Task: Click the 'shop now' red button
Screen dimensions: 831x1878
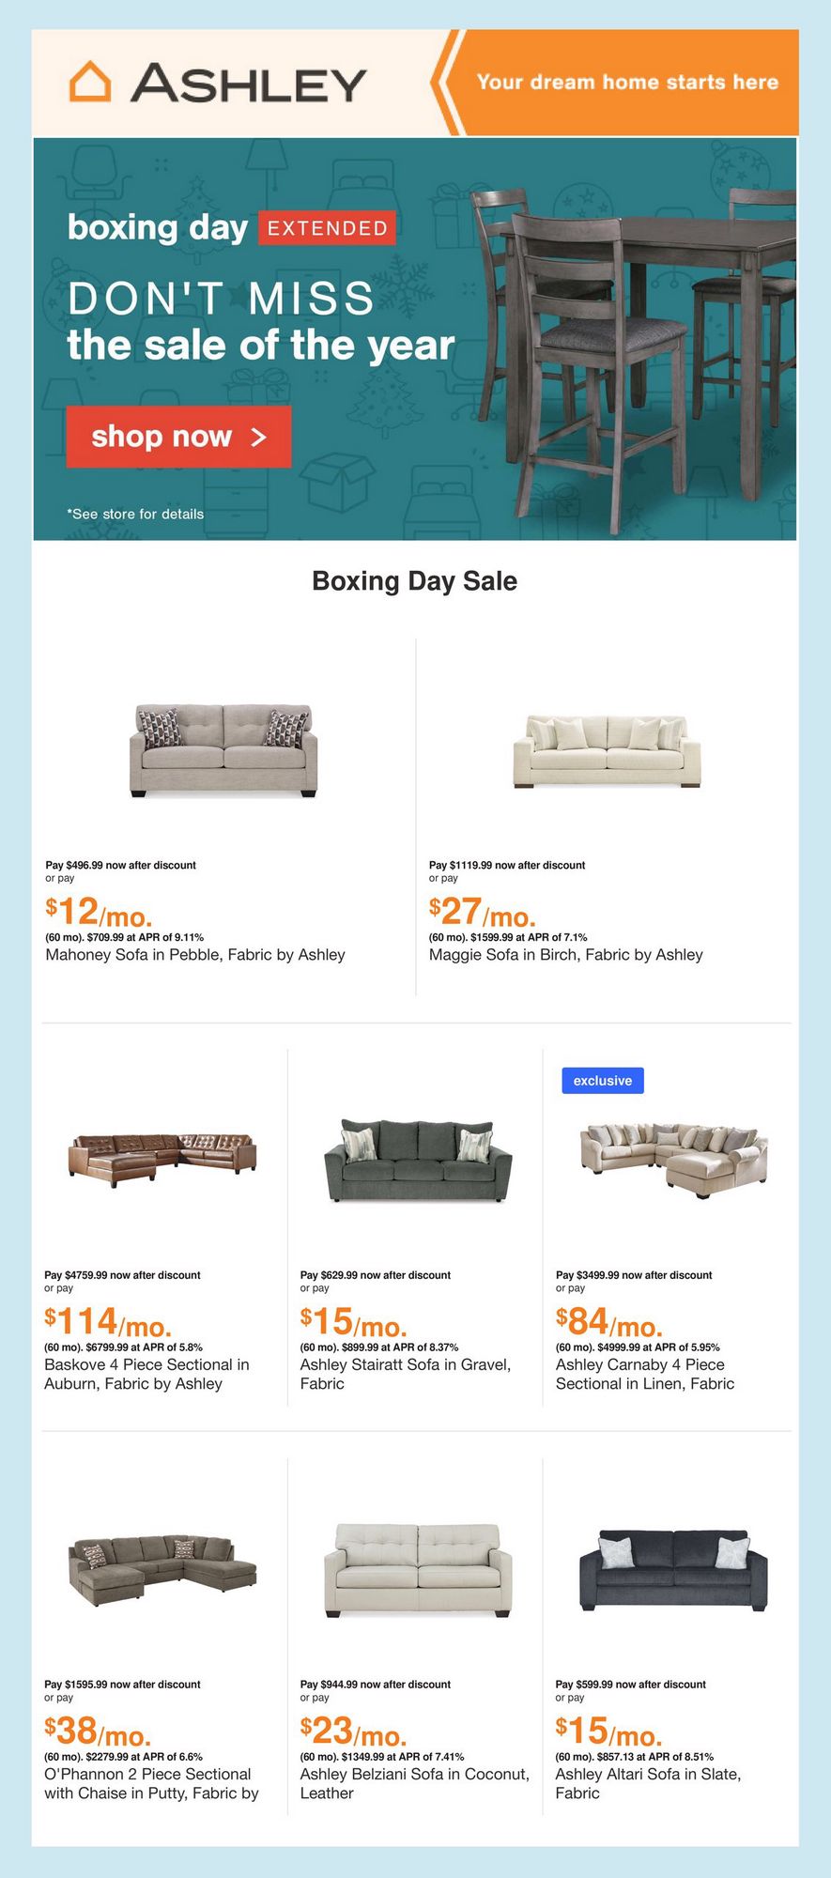Action: pos(178,437)
